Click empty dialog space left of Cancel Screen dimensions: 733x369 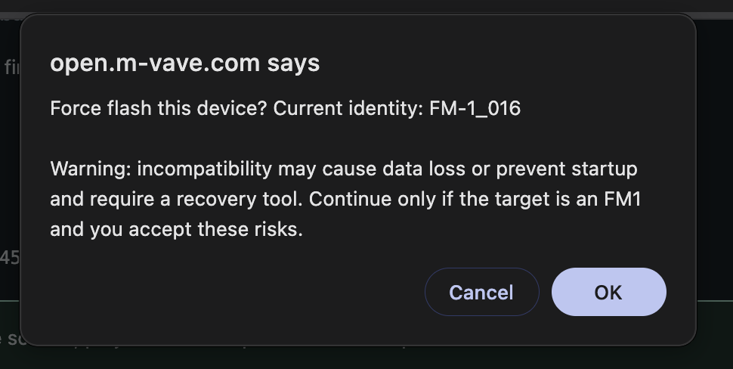[234, 292]
